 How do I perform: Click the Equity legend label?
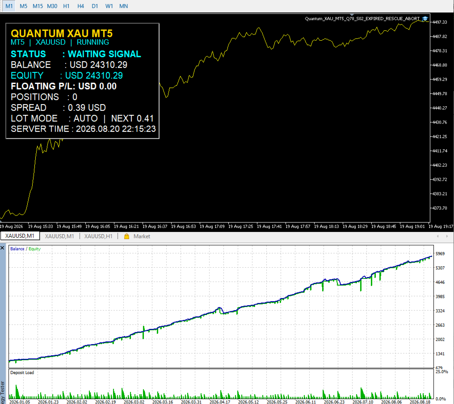click(34, 249)
